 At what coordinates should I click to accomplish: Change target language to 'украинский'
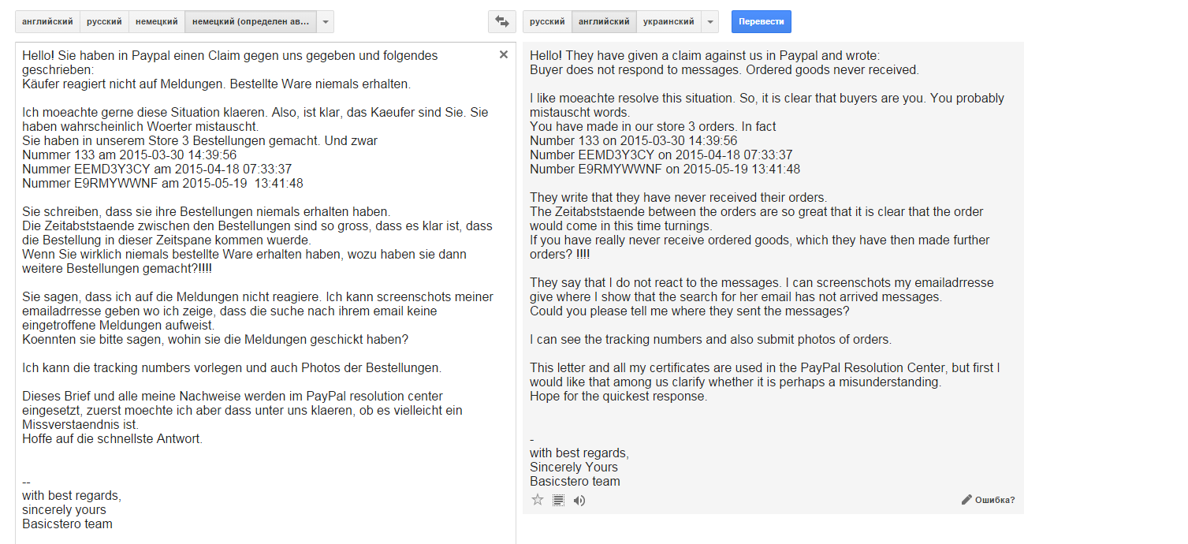click(x=668, y=22)
